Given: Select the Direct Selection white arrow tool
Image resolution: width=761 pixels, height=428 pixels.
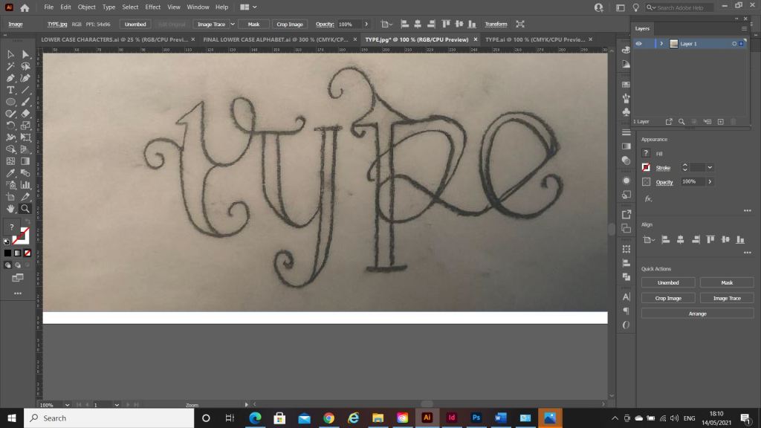Looking at the screenshot, I should 25,54.
